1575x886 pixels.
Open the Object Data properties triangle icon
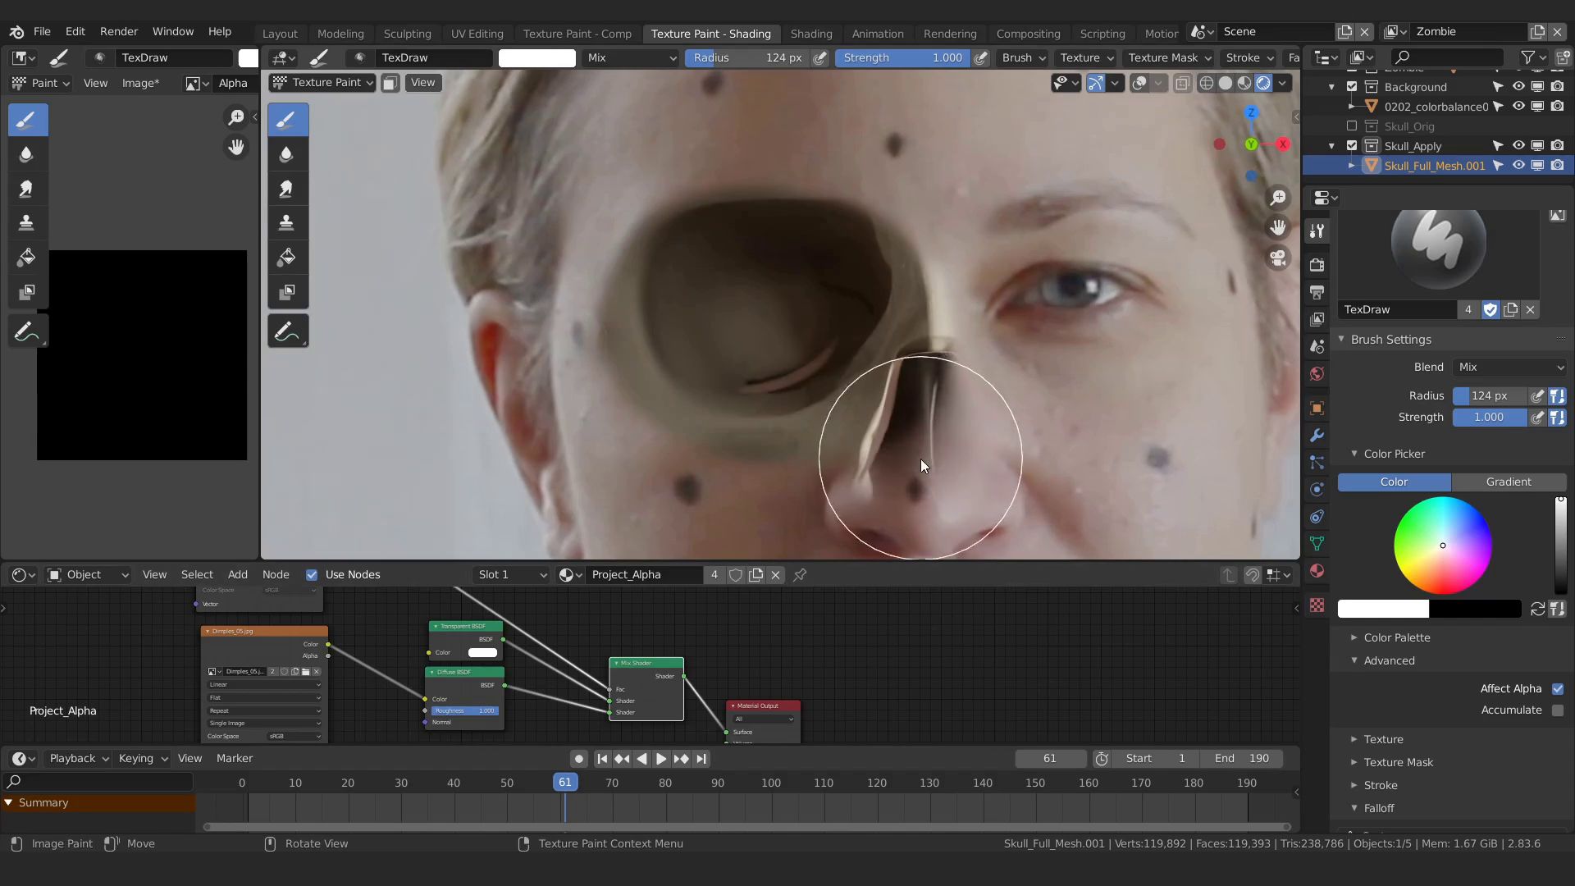1317,544
